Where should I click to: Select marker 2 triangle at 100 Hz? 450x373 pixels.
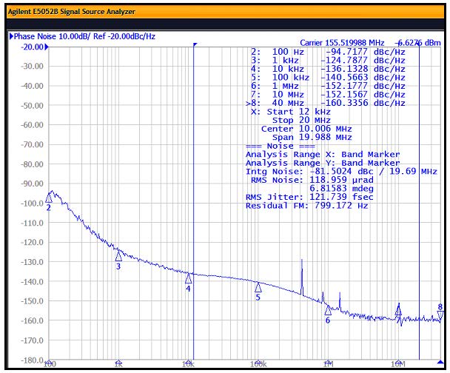click(x=50, y=198)
